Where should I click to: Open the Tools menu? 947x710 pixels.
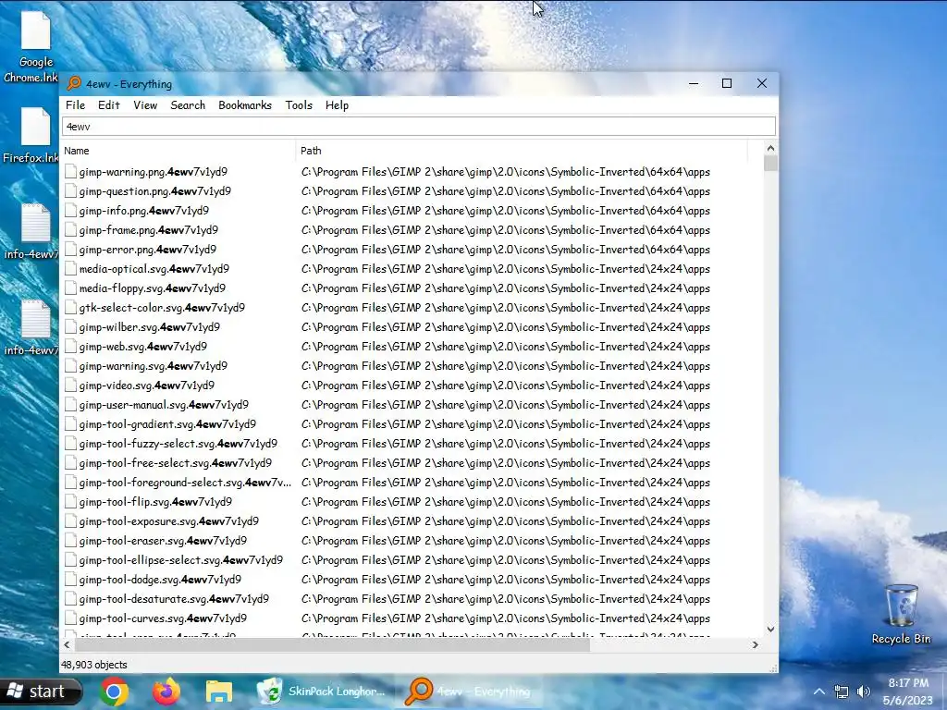point(299,105)
